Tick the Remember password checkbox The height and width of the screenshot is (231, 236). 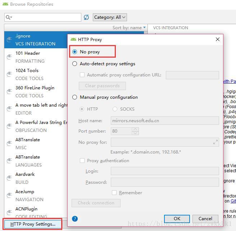pyautogui.click(x=114, y=192)
